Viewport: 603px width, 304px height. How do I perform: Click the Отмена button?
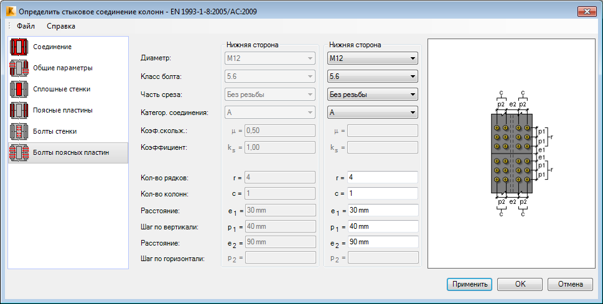pyautogui.click(x=570, y=284)
